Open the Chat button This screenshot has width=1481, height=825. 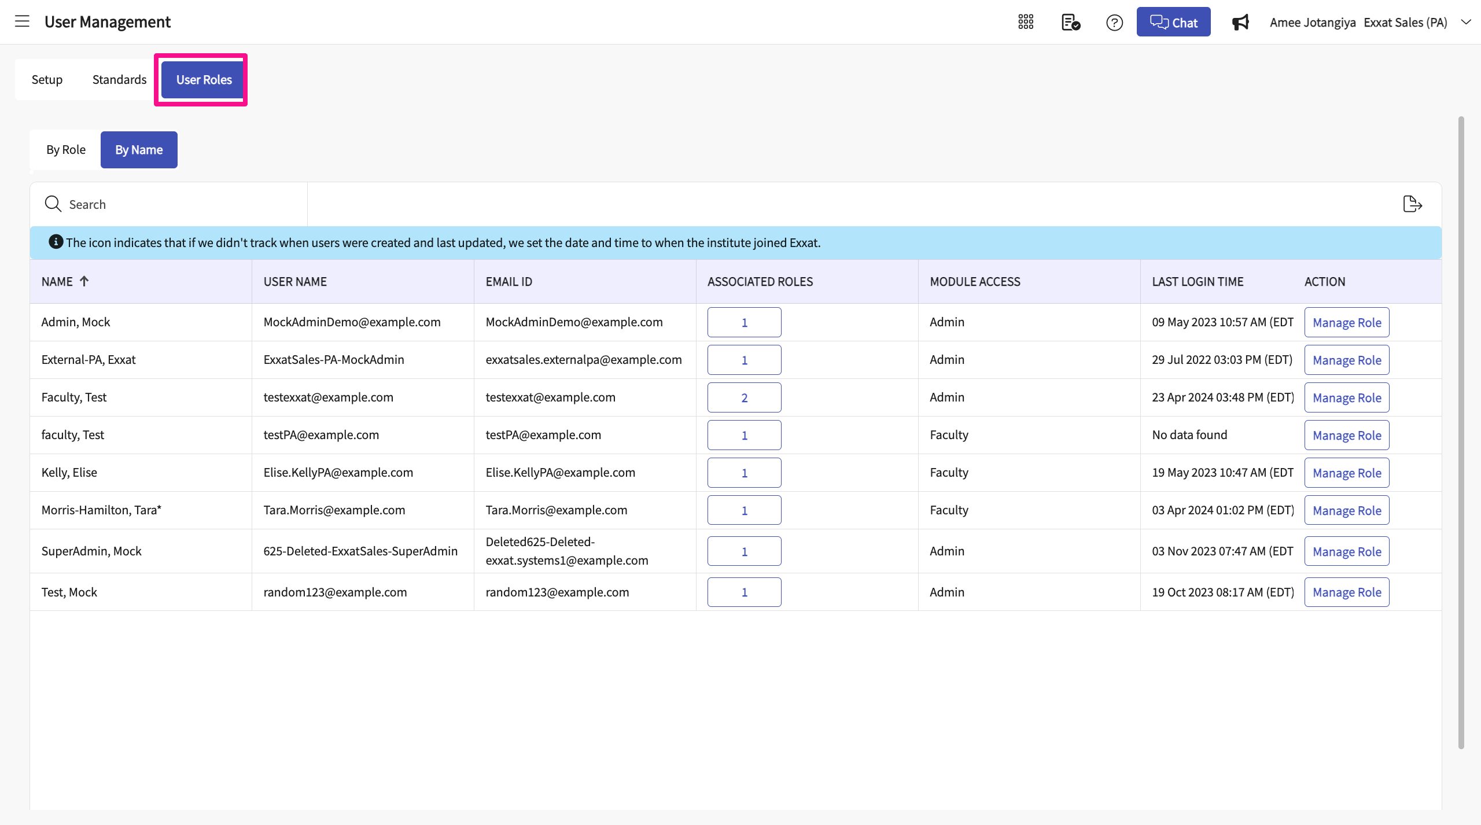pos(1173,22)
